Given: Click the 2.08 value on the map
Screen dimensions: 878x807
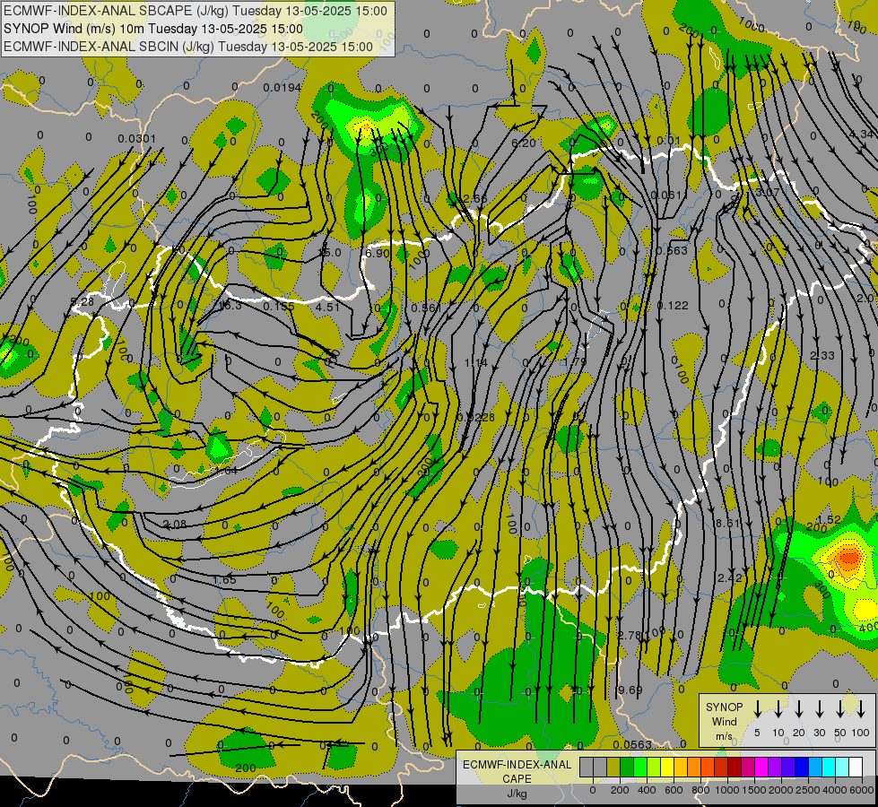Looking at the screenshot, I should pyautogui.click(x=175, y=525).
